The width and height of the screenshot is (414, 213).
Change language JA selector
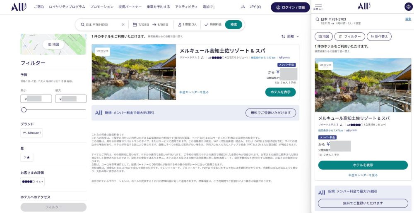243,7
